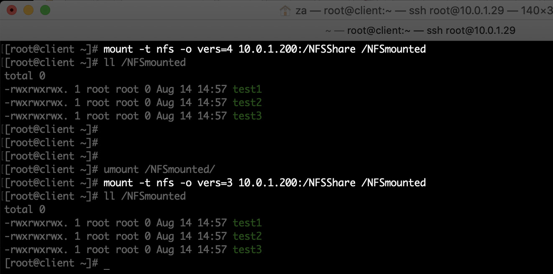Click the green test1 filename in first listing
The image size is (553, 274).
[247, 89]
